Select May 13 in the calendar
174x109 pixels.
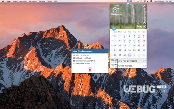144,41
